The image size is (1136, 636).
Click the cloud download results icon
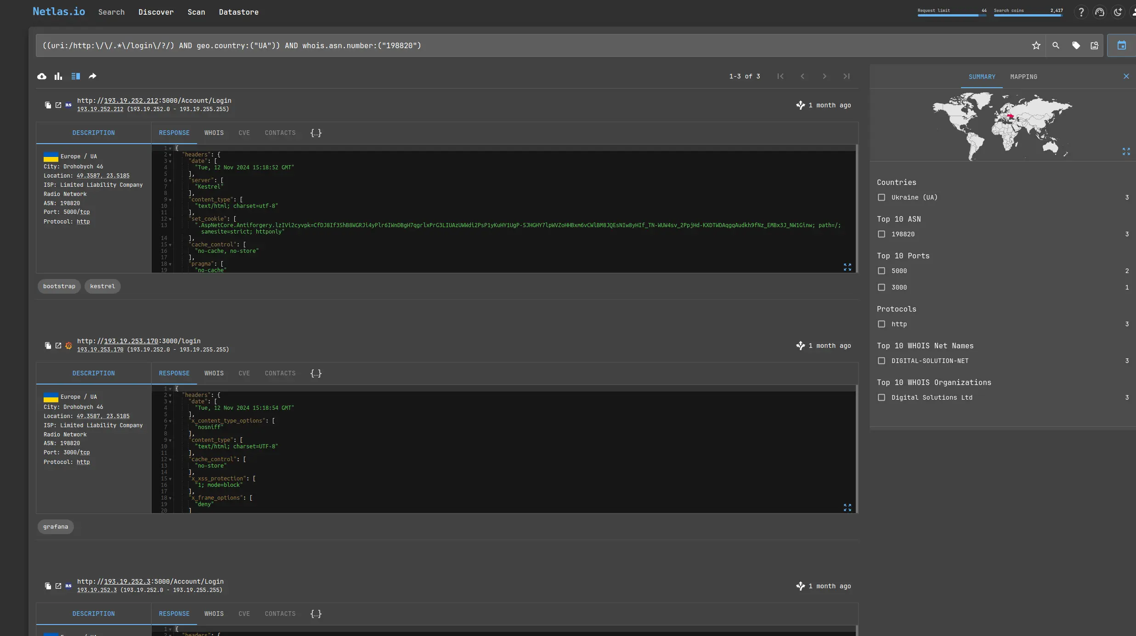coord(42,76)
